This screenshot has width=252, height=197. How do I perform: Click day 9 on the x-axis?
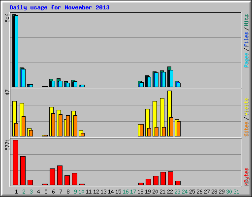click(75, 192)
